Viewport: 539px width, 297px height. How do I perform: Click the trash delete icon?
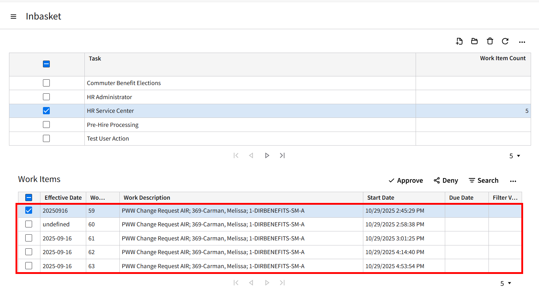tap(490, 41)
